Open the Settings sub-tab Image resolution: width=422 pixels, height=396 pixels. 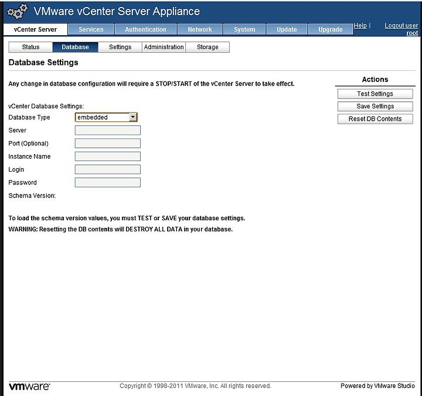pos(120,47)
